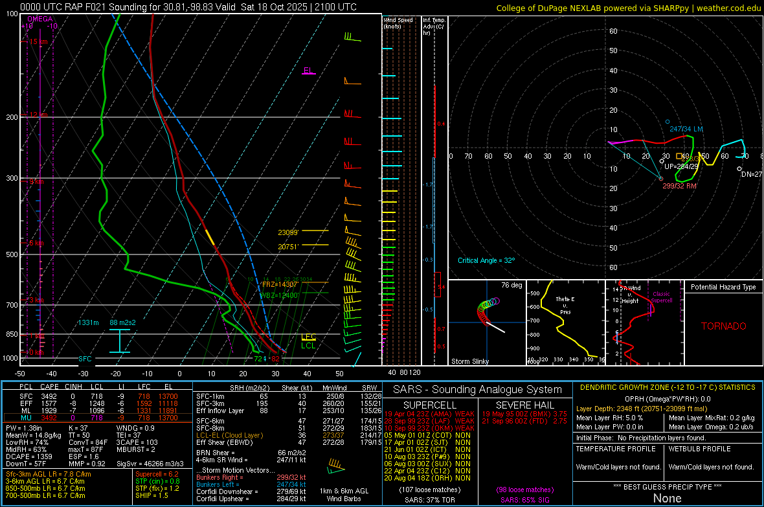Click the STP (cin) = 0.8 parameter
The width and height of the screenshot is (764, 507).
point(157,481)
